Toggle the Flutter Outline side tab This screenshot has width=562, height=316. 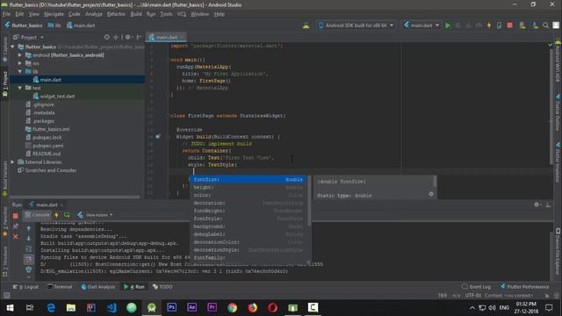coord(558,112)
